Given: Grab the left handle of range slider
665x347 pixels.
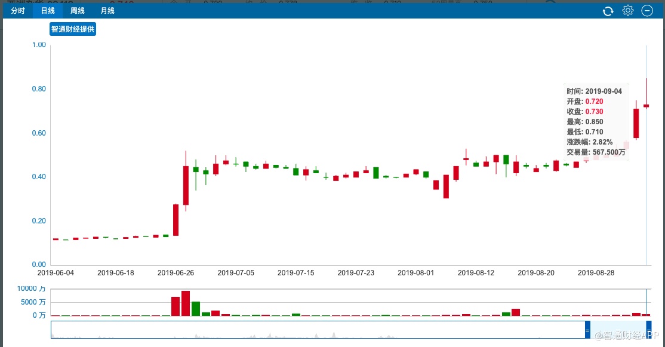Looking at the screenshot, I should tap(587, 330).
